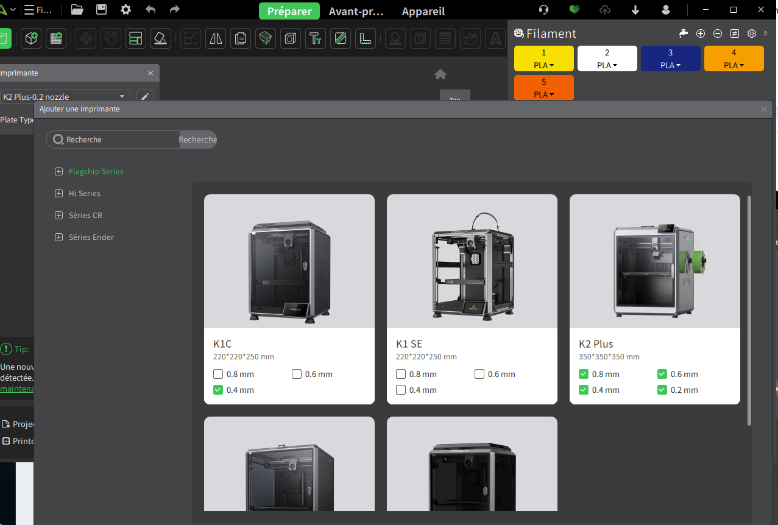The image size is (778, 525).
Task: Uncheck 0.4 mm nozzle for K2 Plus
Action: (584, 390)
